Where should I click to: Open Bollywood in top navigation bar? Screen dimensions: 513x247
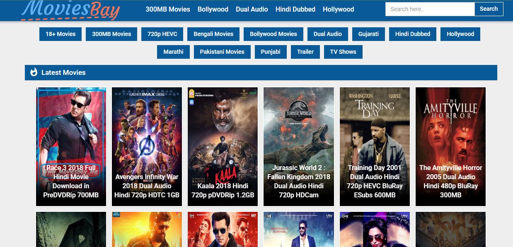point(213,9)
